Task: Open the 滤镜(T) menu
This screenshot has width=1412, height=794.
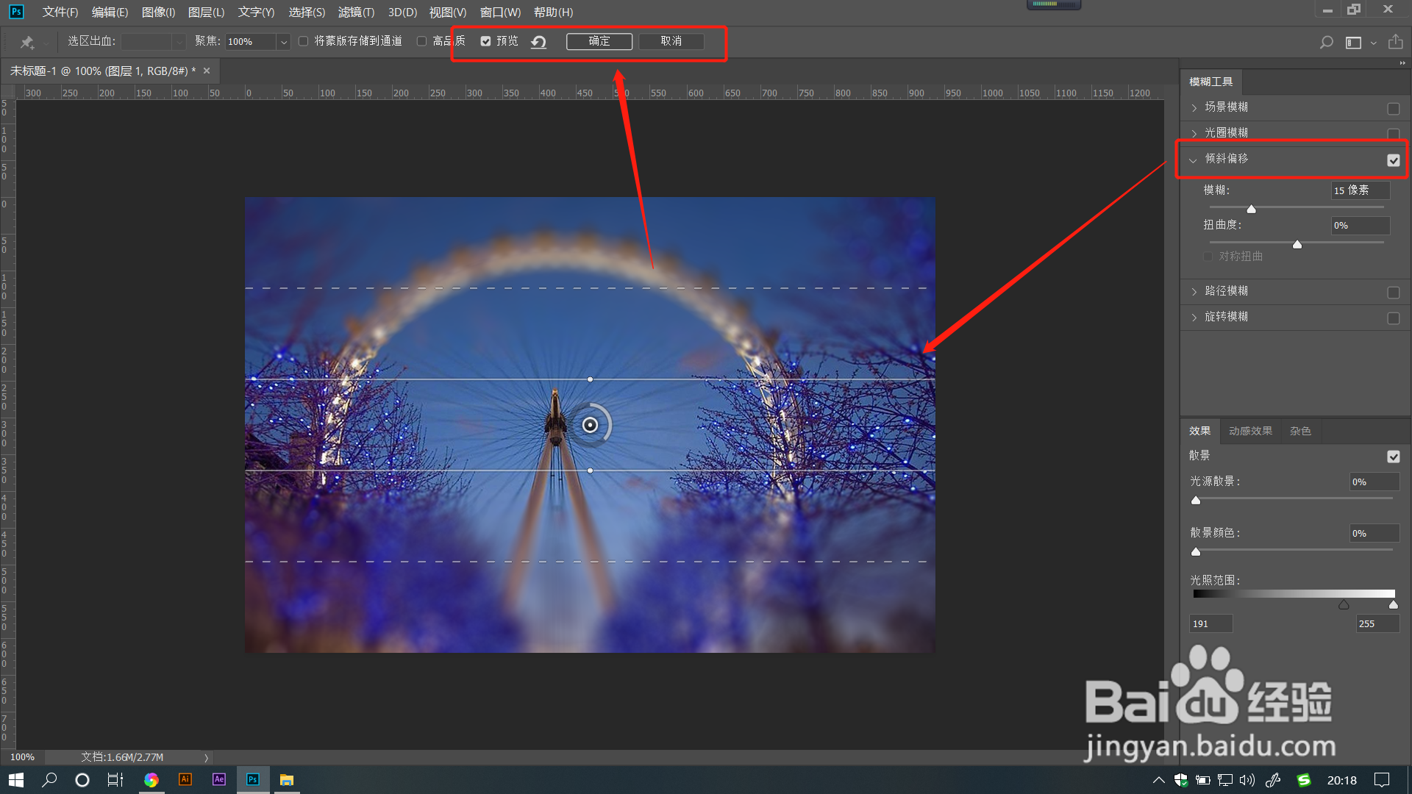Action: [x=356, y=12]
